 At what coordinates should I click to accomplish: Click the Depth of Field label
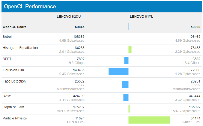point(13,107)
